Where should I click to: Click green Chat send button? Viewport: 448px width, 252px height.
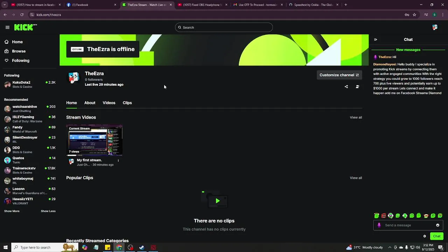[436, 236]
